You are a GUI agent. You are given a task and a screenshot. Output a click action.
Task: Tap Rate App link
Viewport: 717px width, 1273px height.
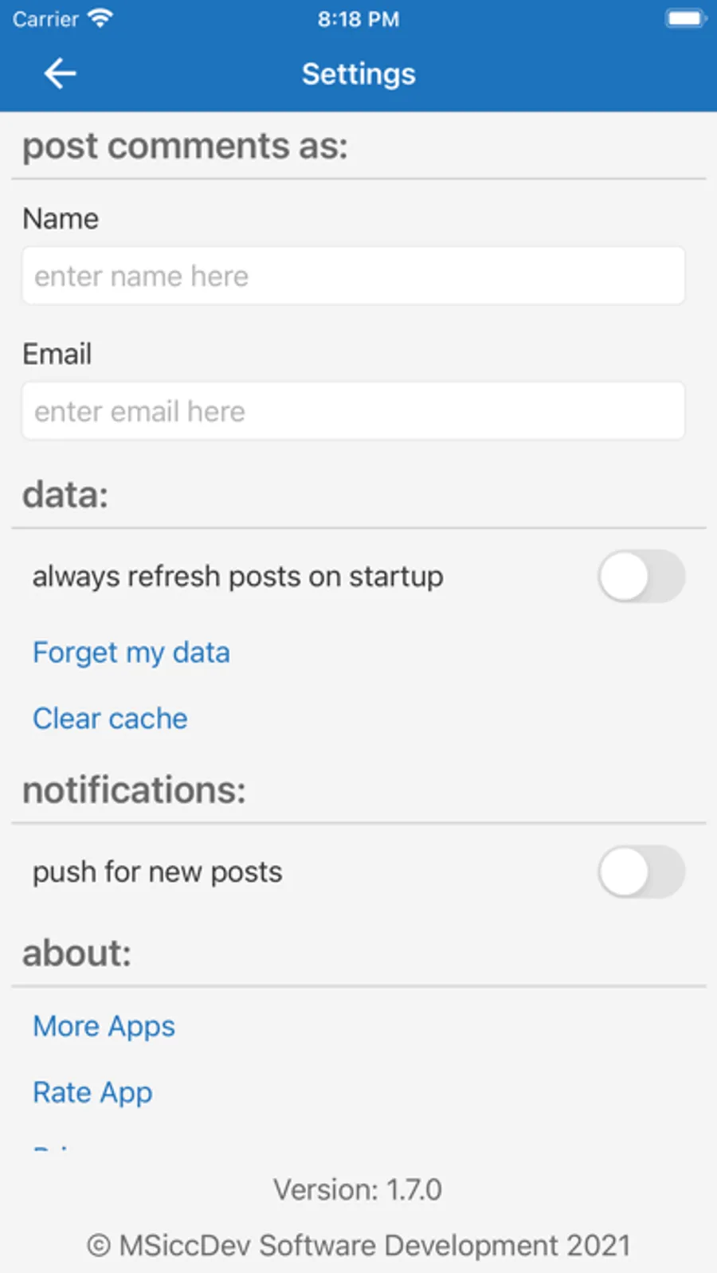tap(92, 1092)
